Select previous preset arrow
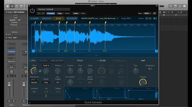The width and height of the screenshot is (192, 107). (x=39, y=13)
